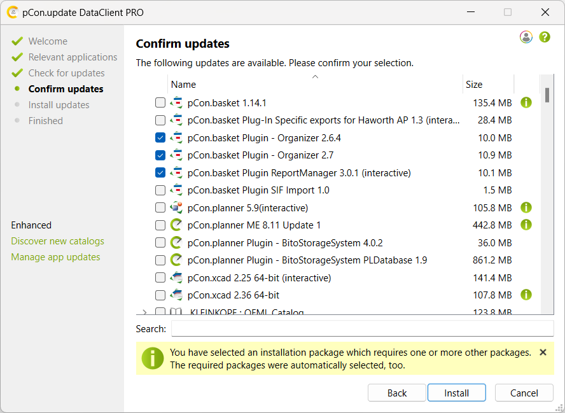Click info icon for pCon.planner 5.9(interactive)
Screen dimensions: 565x413
point(526,207)
